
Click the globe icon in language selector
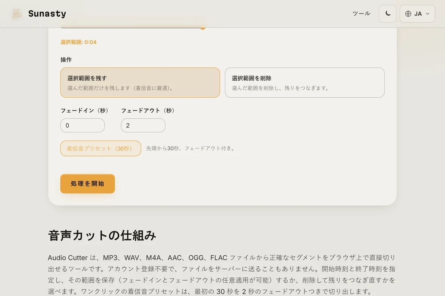(x=408, y=14)
